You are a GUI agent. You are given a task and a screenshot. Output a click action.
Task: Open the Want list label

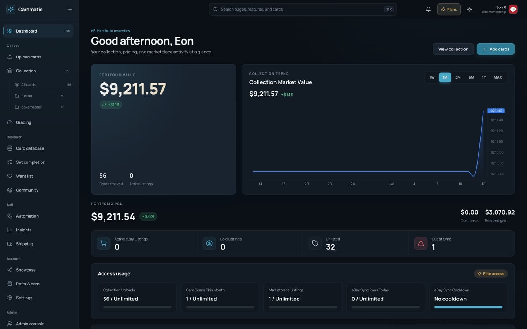(x=25, y=176)
